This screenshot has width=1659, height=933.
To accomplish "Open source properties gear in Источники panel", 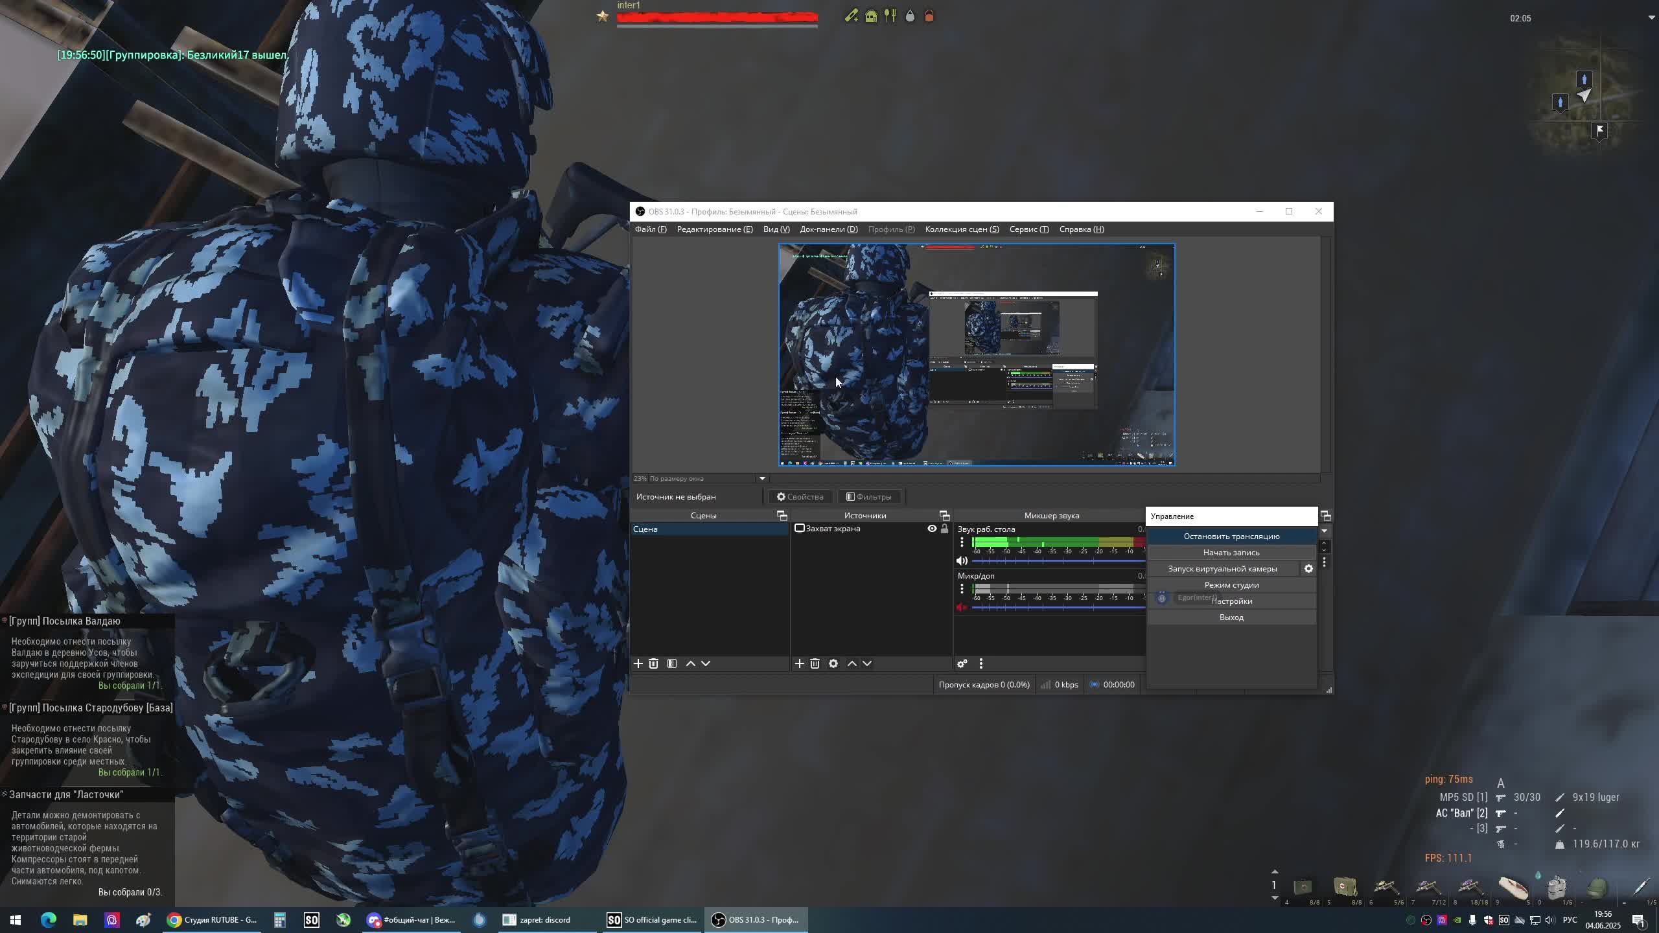I will pos(833,663).
